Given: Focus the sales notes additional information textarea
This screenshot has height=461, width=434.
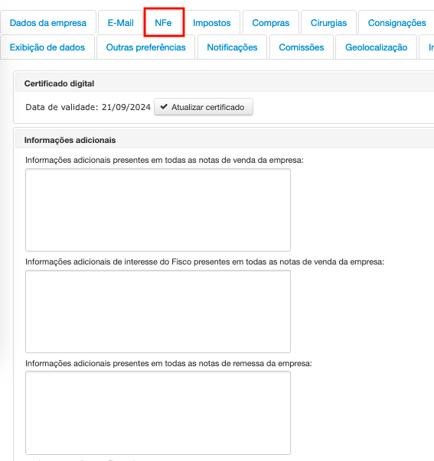Looking at the screenshot, I should click(158, 210).
